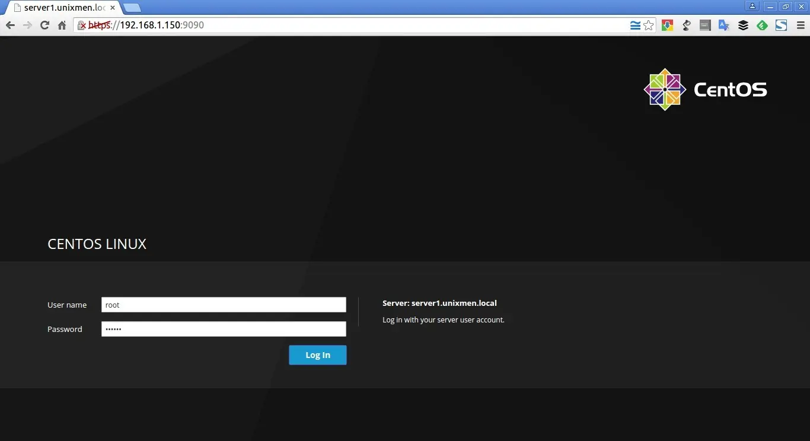Open the black stacked layers extension
The width and height of the screenshot is (810, 441).
pyautogui.click(x=743, y=25)
